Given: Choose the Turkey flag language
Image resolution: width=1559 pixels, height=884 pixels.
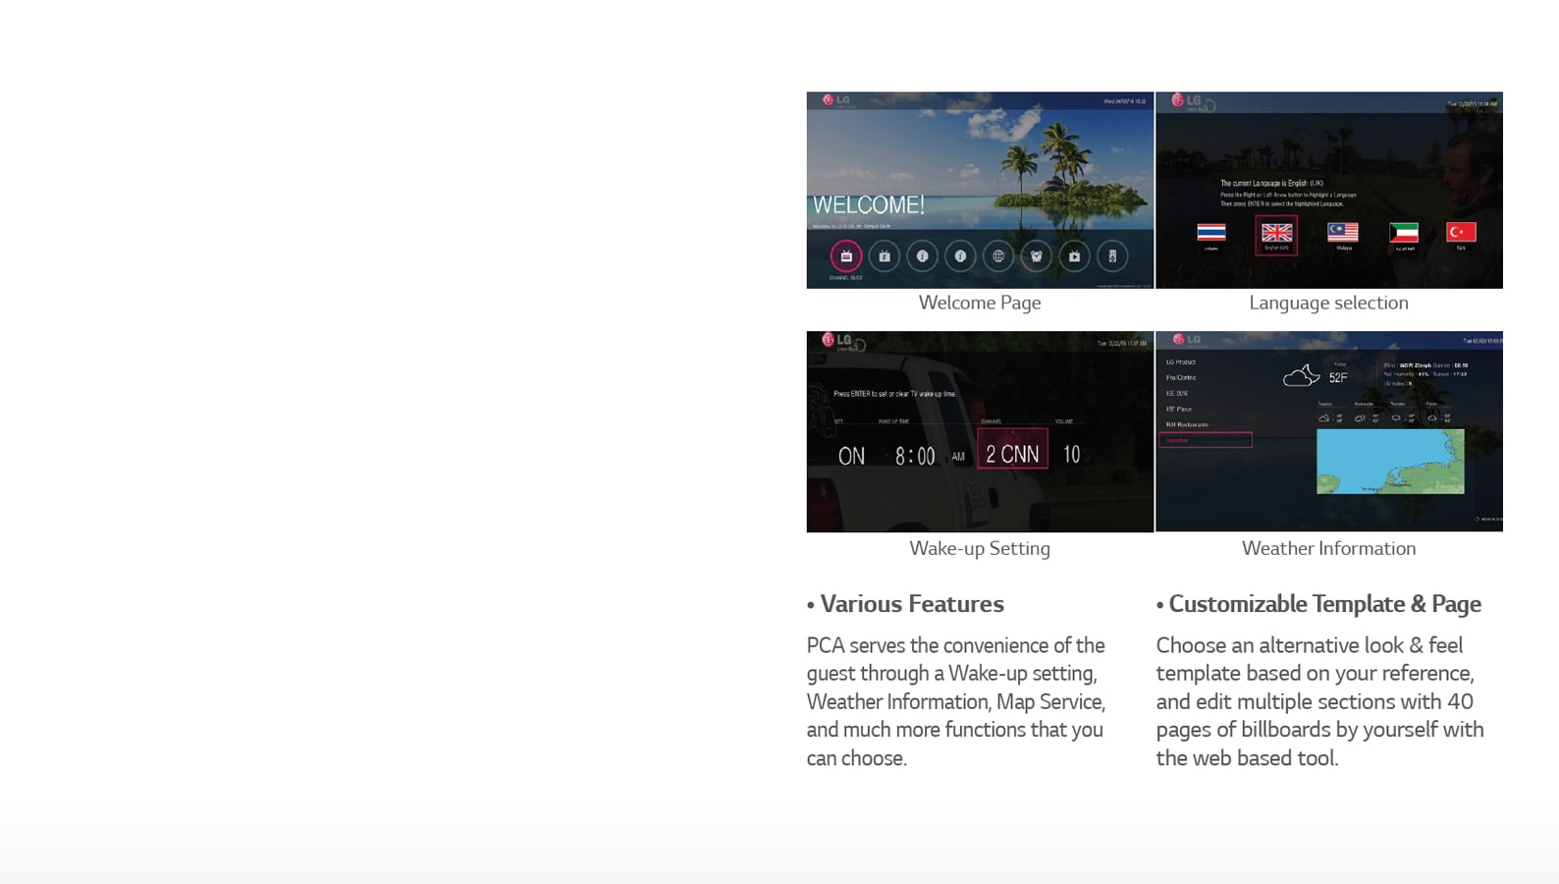Looking at the screenshot, I should tap(1461, 233).
